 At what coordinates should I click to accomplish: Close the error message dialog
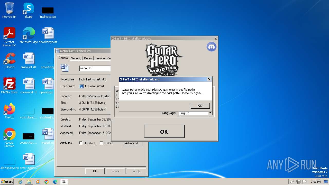point(209,79)
